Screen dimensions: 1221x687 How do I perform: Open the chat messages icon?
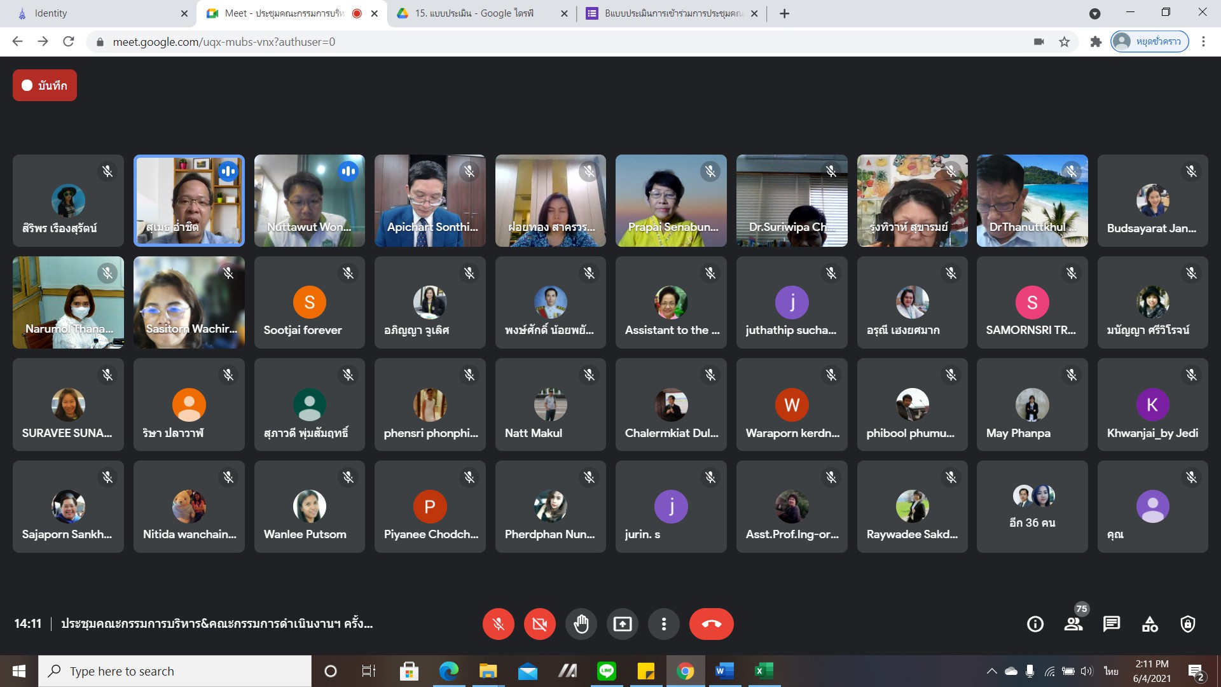[1111, 624]
